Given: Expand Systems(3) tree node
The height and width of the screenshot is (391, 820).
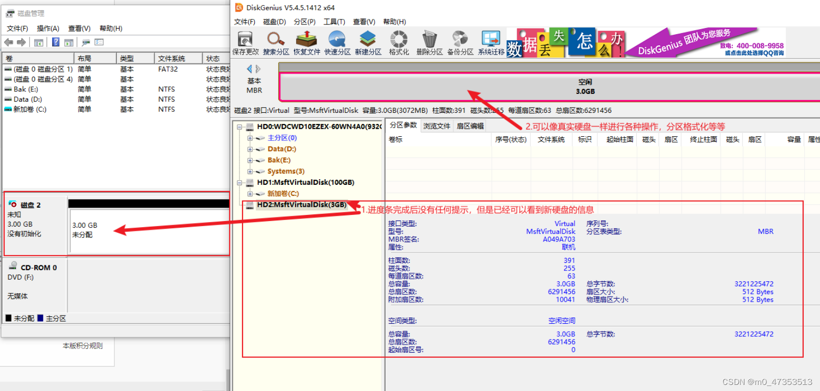Looking at the screenshot, I should click(250, 172).
